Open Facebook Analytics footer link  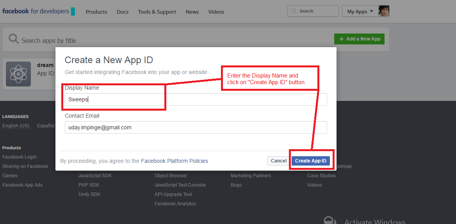pyautogui.click(x=175, y=204)
